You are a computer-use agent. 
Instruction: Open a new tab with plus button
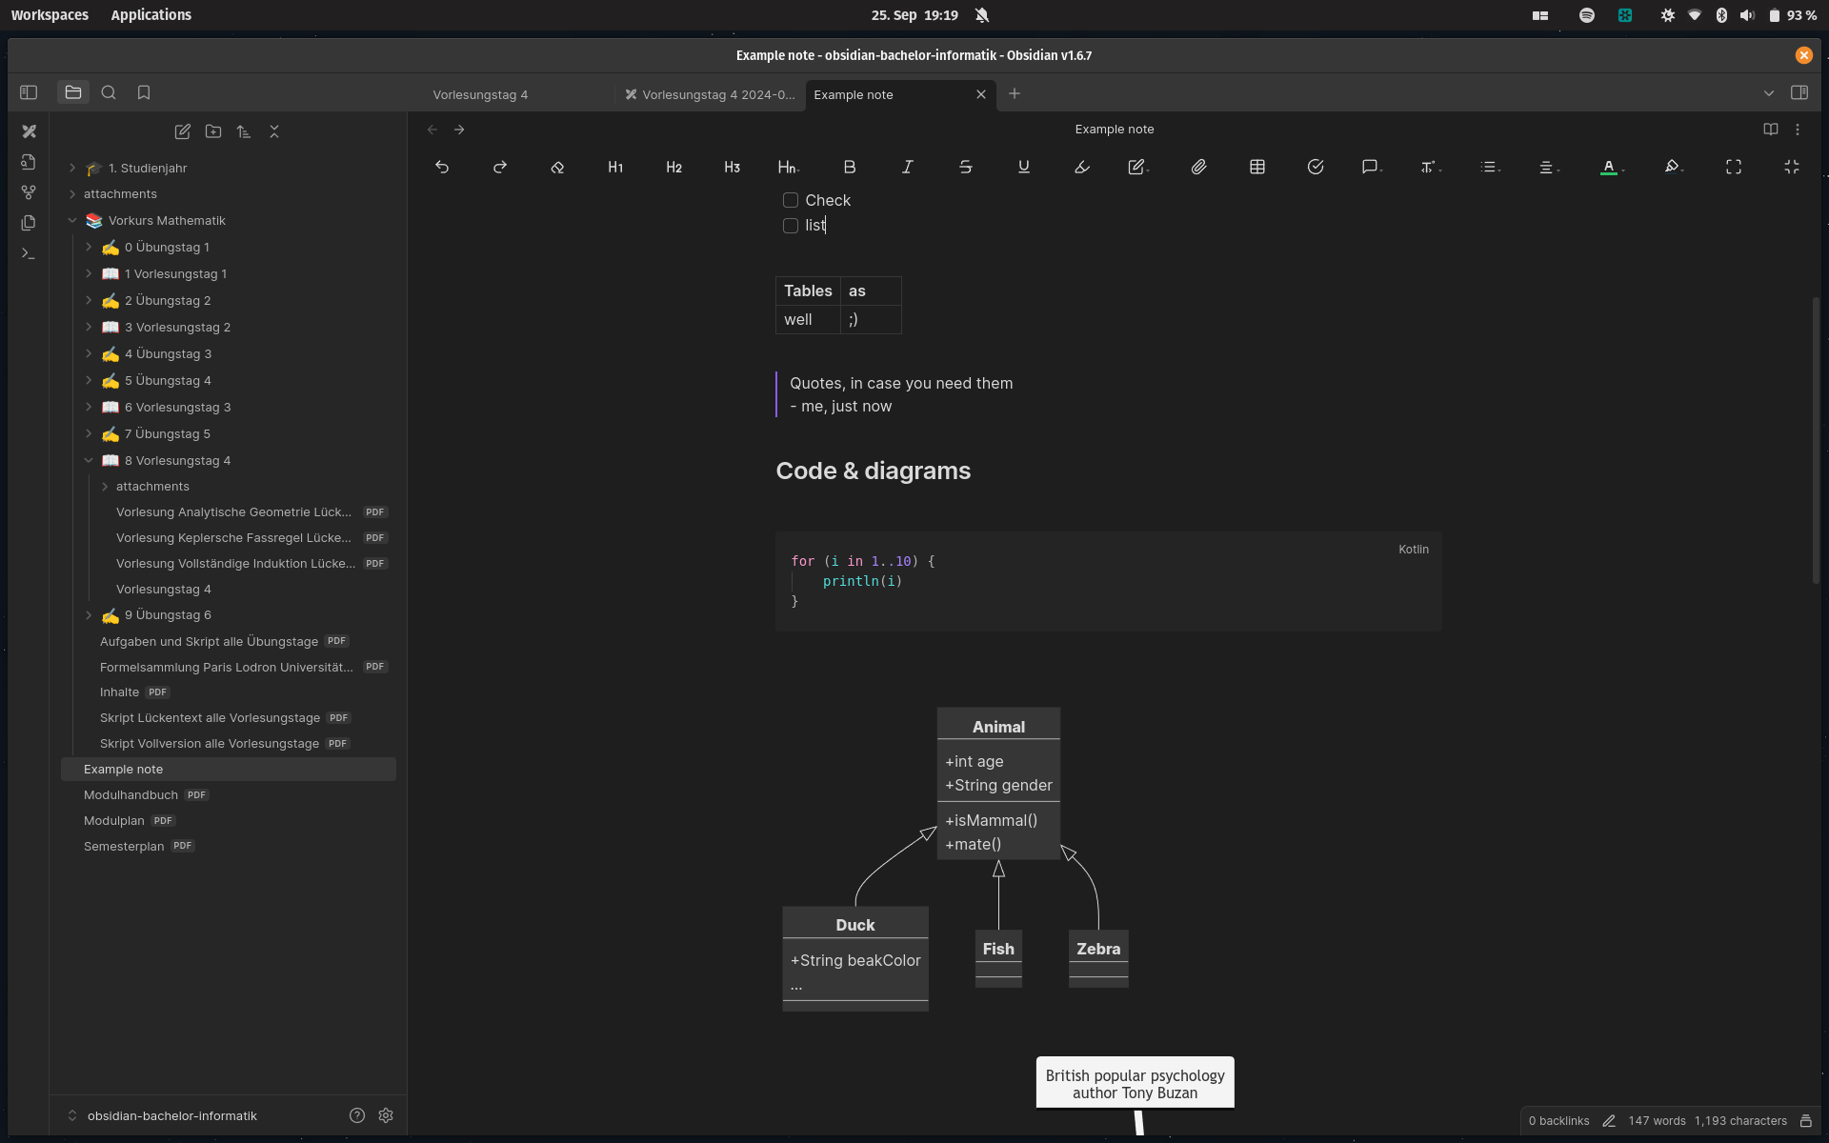point(1015,93)
